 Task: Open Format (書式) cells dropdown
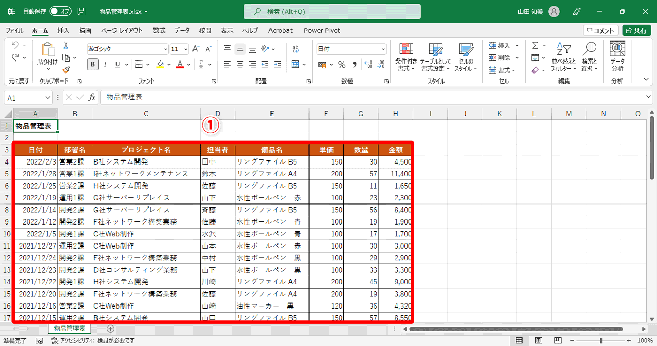point(503,70)
